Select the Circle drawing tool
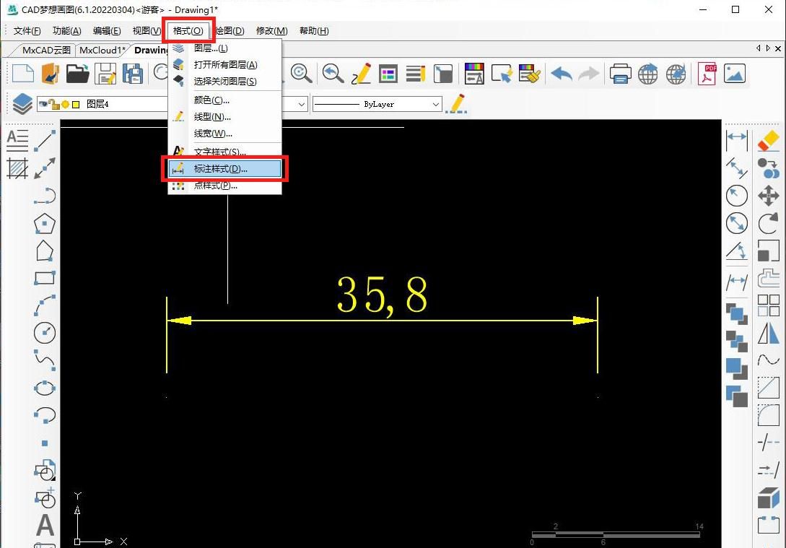 pyautogui.click(x=45, y=333)
